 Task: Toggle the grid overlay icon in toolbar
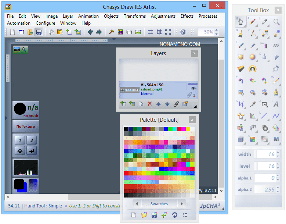tap(159, 32)
